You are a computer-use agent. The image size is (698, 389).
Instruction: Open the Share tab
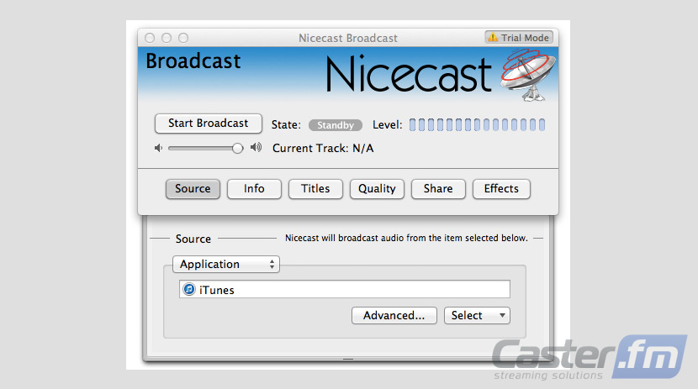click(438, 189)
